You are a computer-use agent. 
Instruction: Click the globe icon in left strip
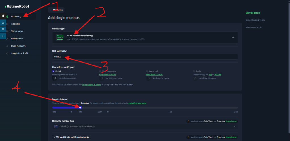pos(3,29)
